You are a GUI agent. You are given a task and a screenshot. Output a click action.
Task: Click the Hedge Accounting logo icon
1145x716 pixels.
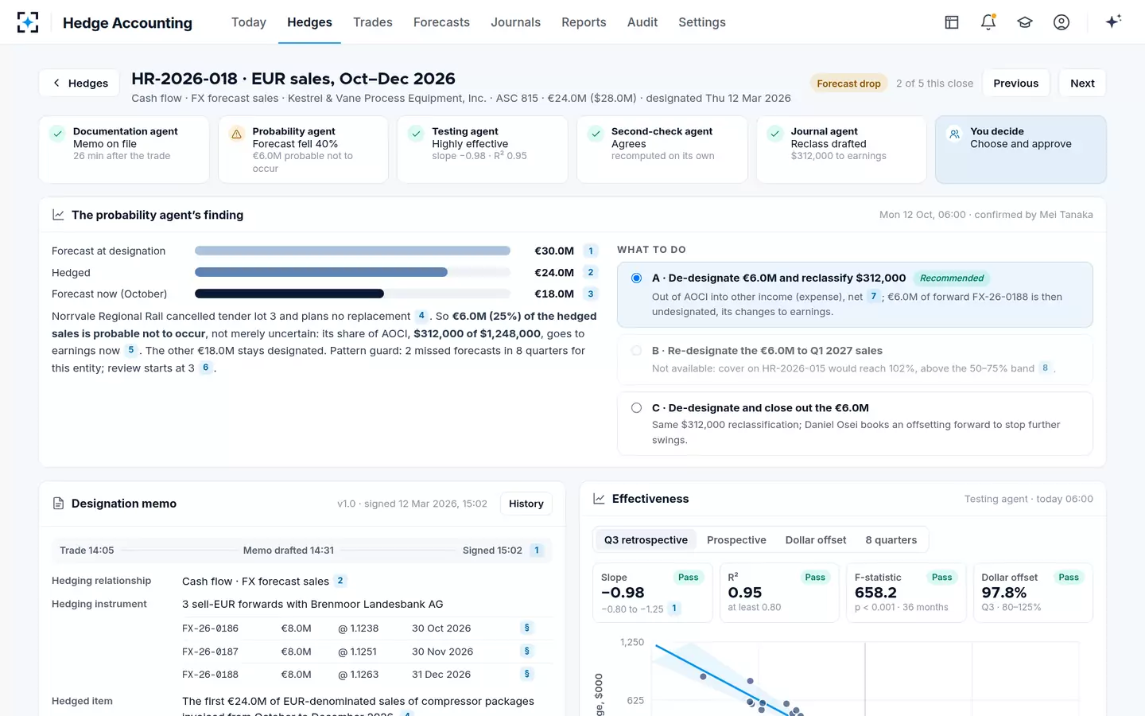coord(28,22)
